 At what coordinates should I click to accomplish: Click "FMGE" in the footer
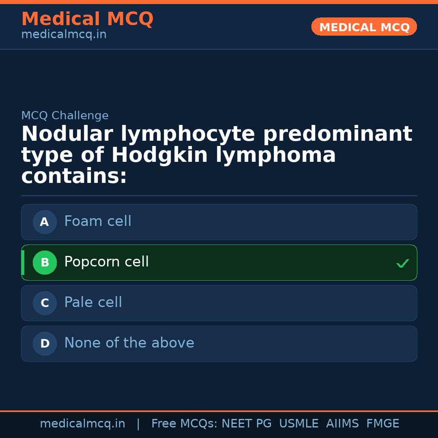pos(383,424)
